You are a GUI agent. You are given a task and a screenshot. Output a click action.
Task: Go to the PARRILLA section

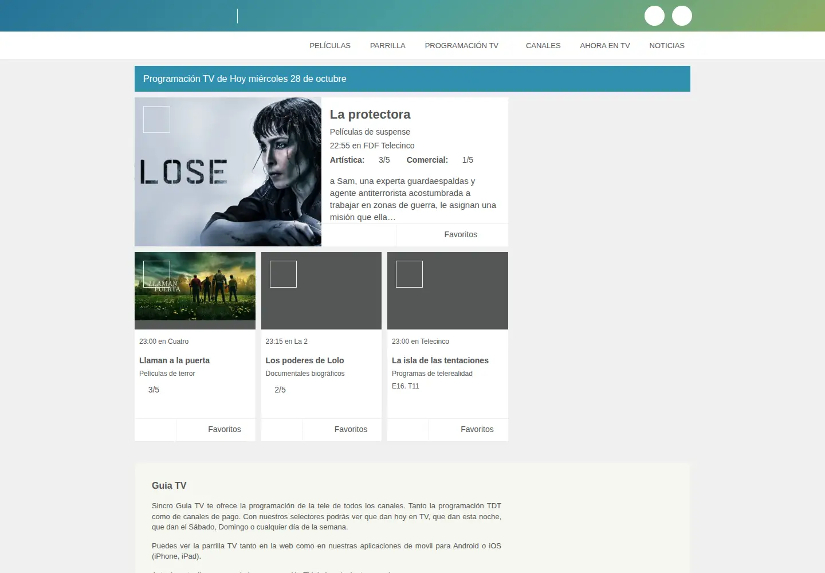388,46
